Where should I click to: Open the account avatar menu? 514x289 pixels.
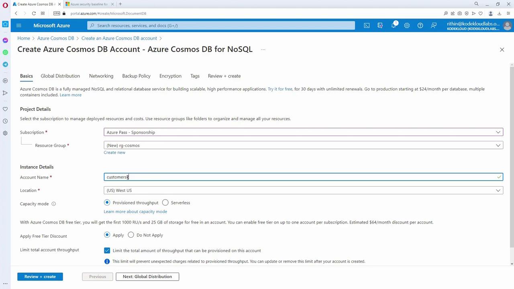point(507,26)
